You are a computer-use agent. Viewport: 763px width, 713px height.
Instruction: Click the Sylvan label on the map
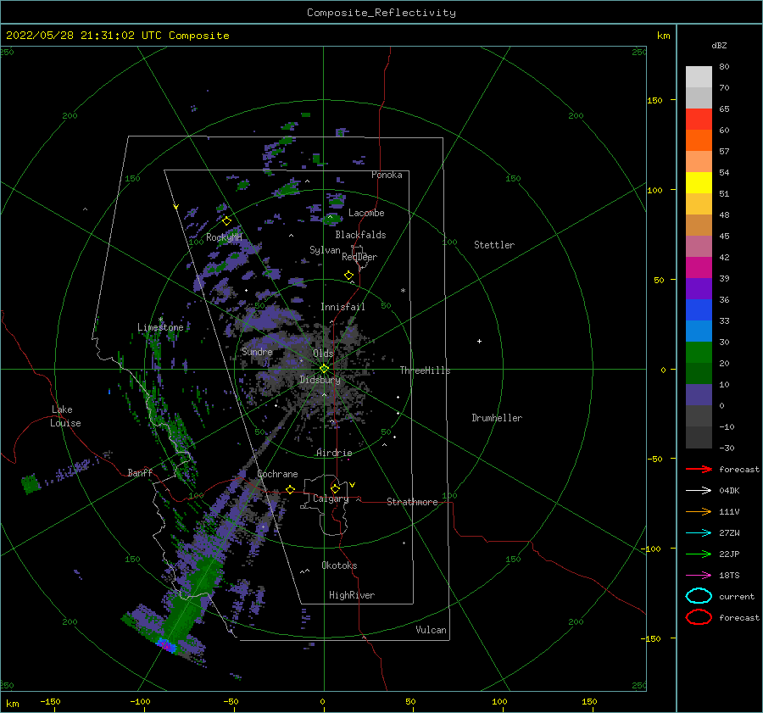pos(325,250)
